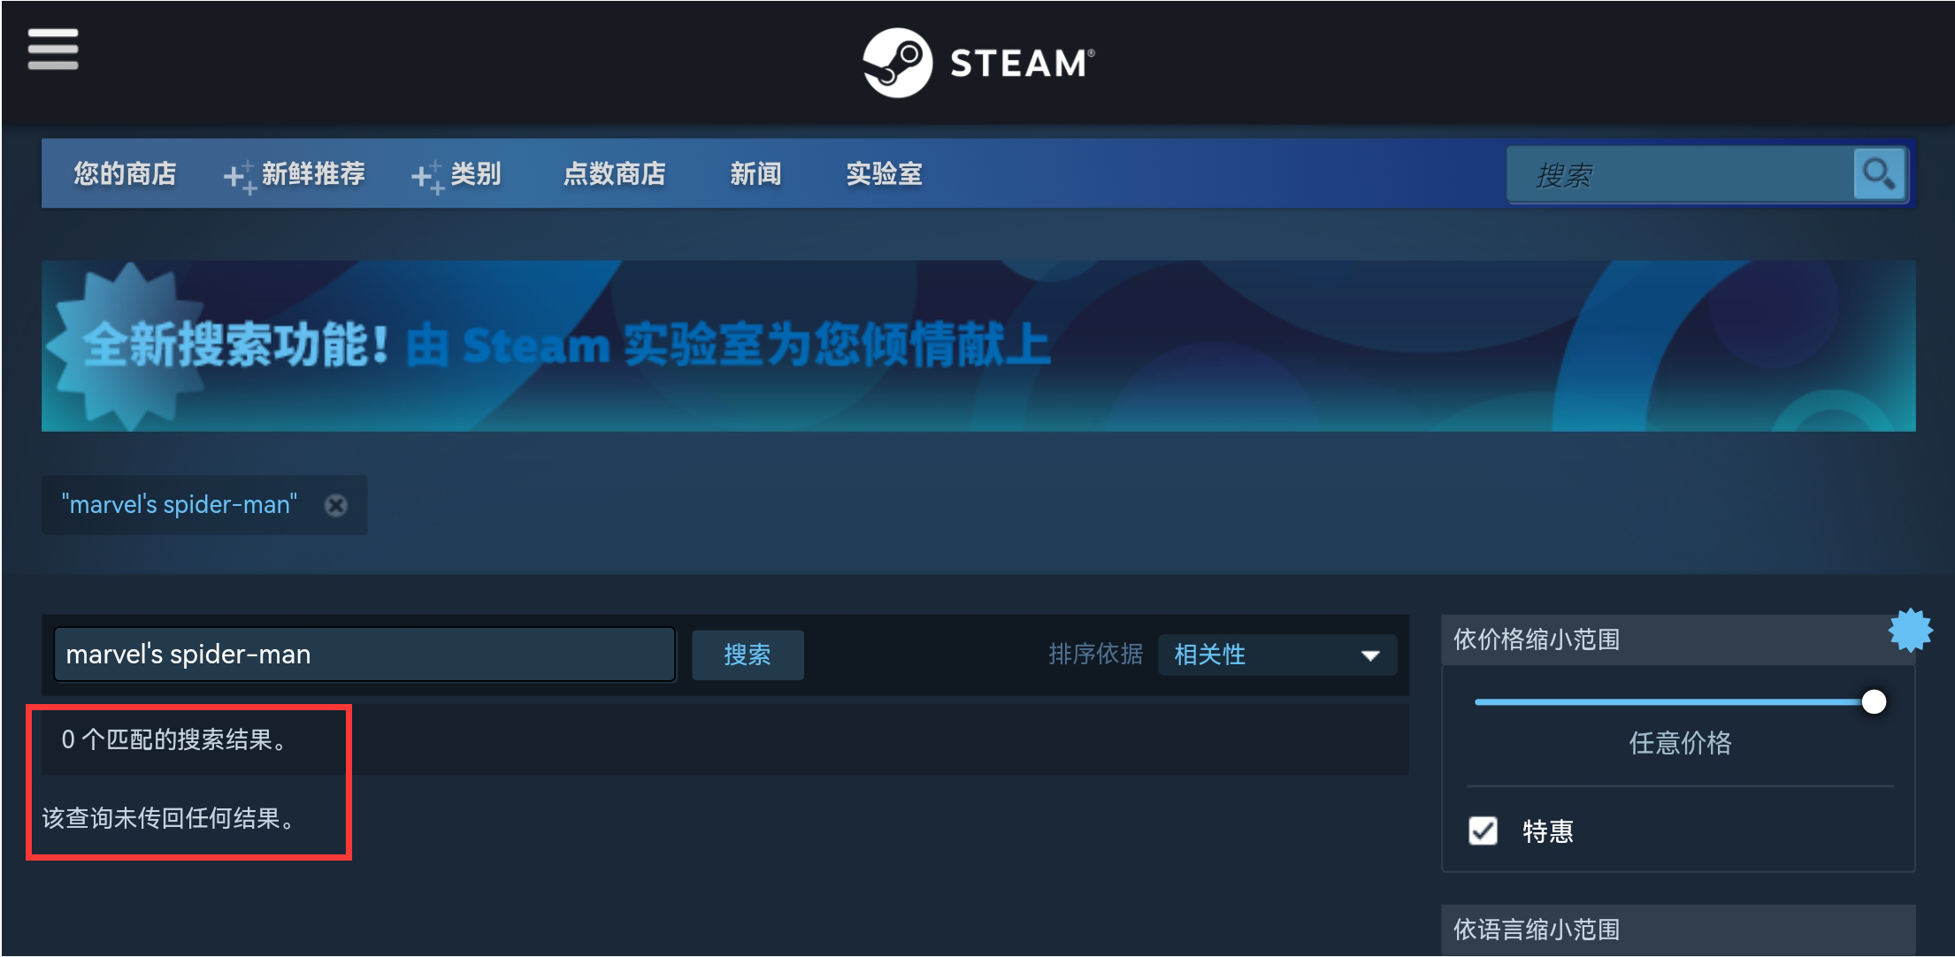
Task: Open 新闻 tab
Action: coord(755,173)
